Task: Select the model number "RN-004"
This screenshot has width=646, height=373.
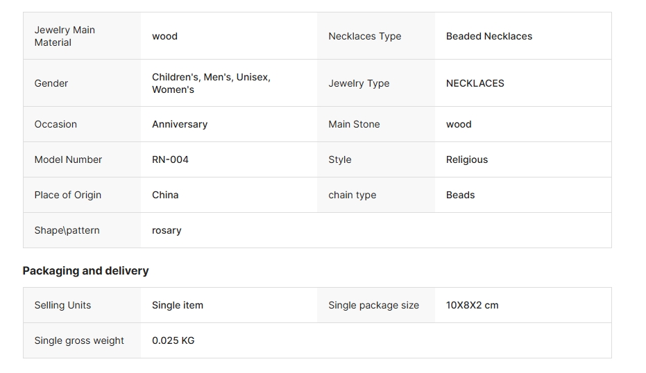Action: click(170, 159)
